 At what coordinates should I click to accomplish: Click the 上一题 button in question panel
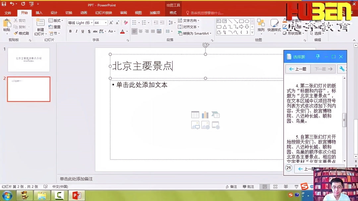(x=297, y=69)
